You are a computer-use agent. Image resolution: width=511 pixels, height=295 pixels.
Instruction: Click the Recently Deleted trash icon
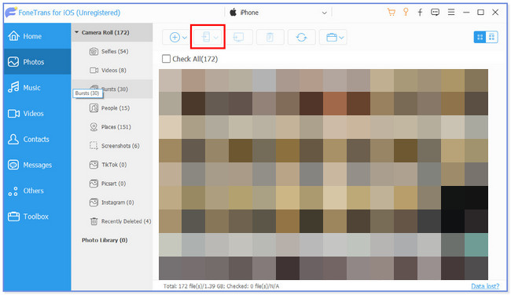tap(94, 221)
